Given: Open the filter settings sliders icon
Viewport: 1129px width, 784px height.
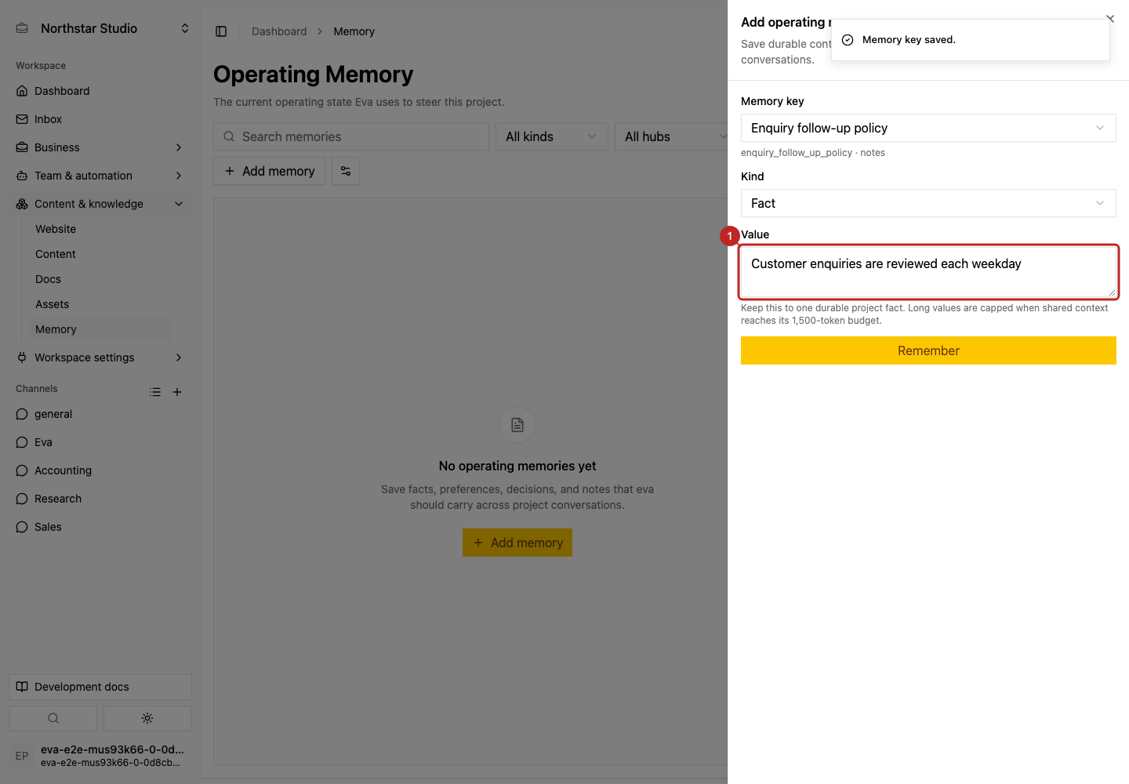Looking at the screenshot, I should click(x=346, y=171).
